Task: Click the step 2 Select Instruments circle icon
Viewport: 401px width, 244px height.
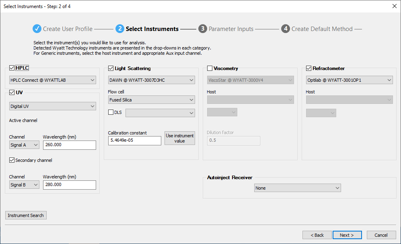Action: point(119,29)
